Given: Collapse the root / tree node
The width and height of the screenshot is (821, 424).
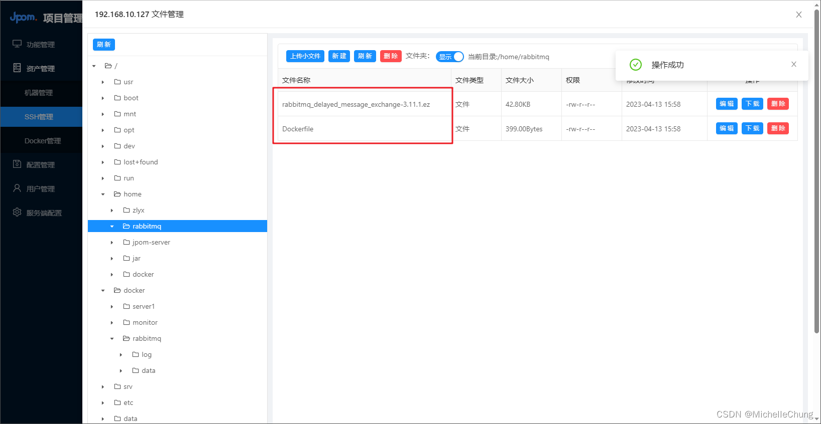Looking at the screenshot, I should point(94,66).
